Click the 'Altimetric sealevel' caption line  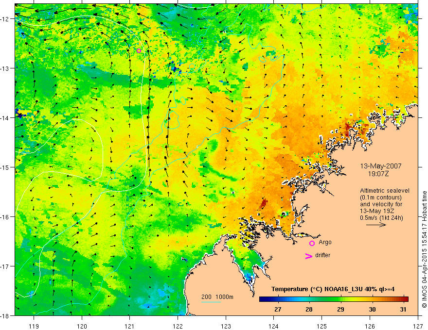(x=385, y=191)
